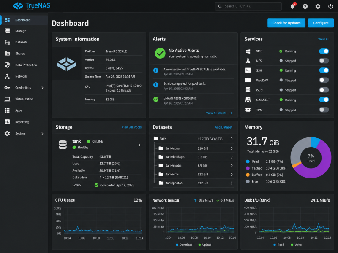Open settings gear icon in top bar

click(318, 6)
